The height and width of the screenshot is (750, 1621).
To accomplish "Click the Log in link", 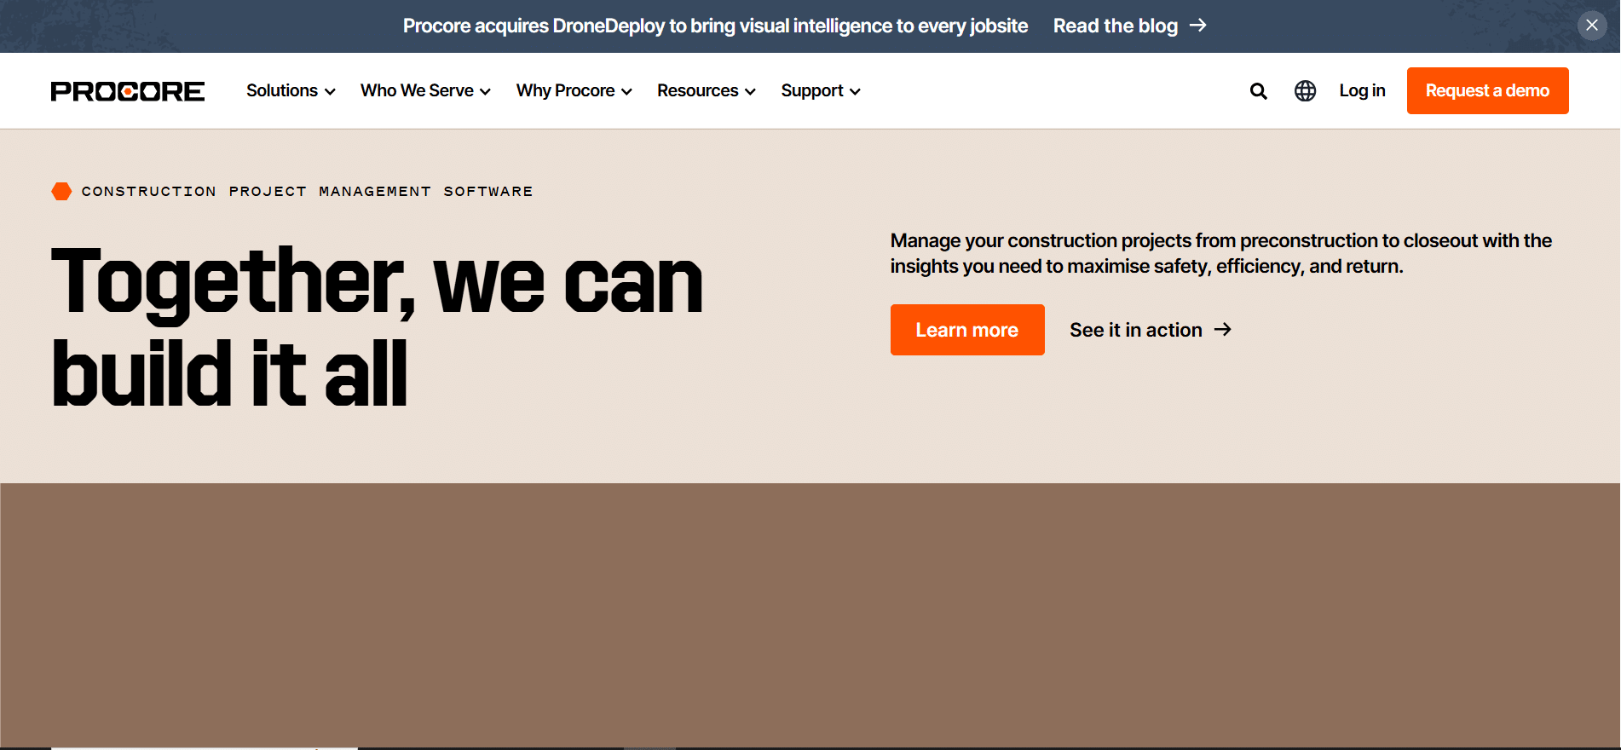I will click(x=1362, y=90).
